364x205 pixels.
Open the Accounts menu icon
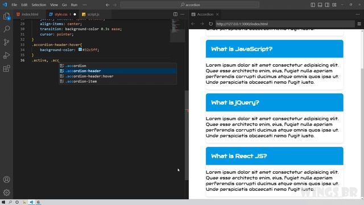(6, 179)
